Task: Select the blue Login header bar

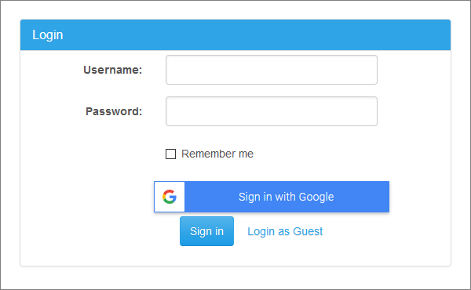Action: pyautogui.click(x=235, y=34)
